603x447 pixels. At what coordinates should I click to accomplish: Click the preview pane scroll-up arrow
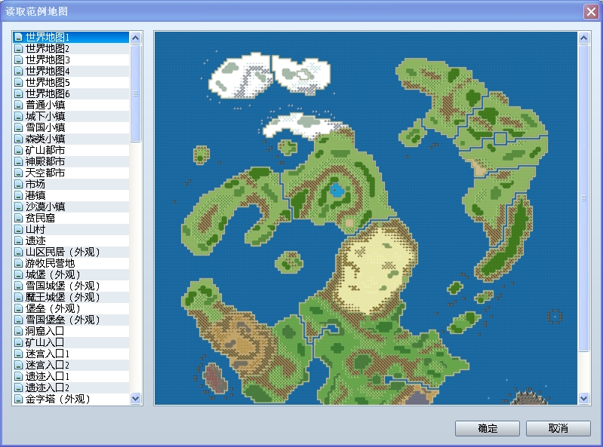point(583,38)
